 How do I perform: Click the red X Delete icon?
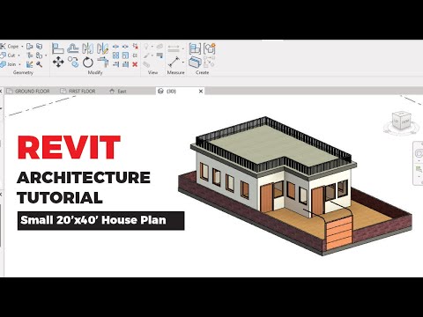tap(135, 64)
